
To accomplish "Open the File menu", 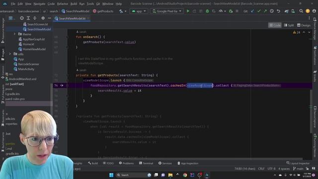I will click(13, 4).
